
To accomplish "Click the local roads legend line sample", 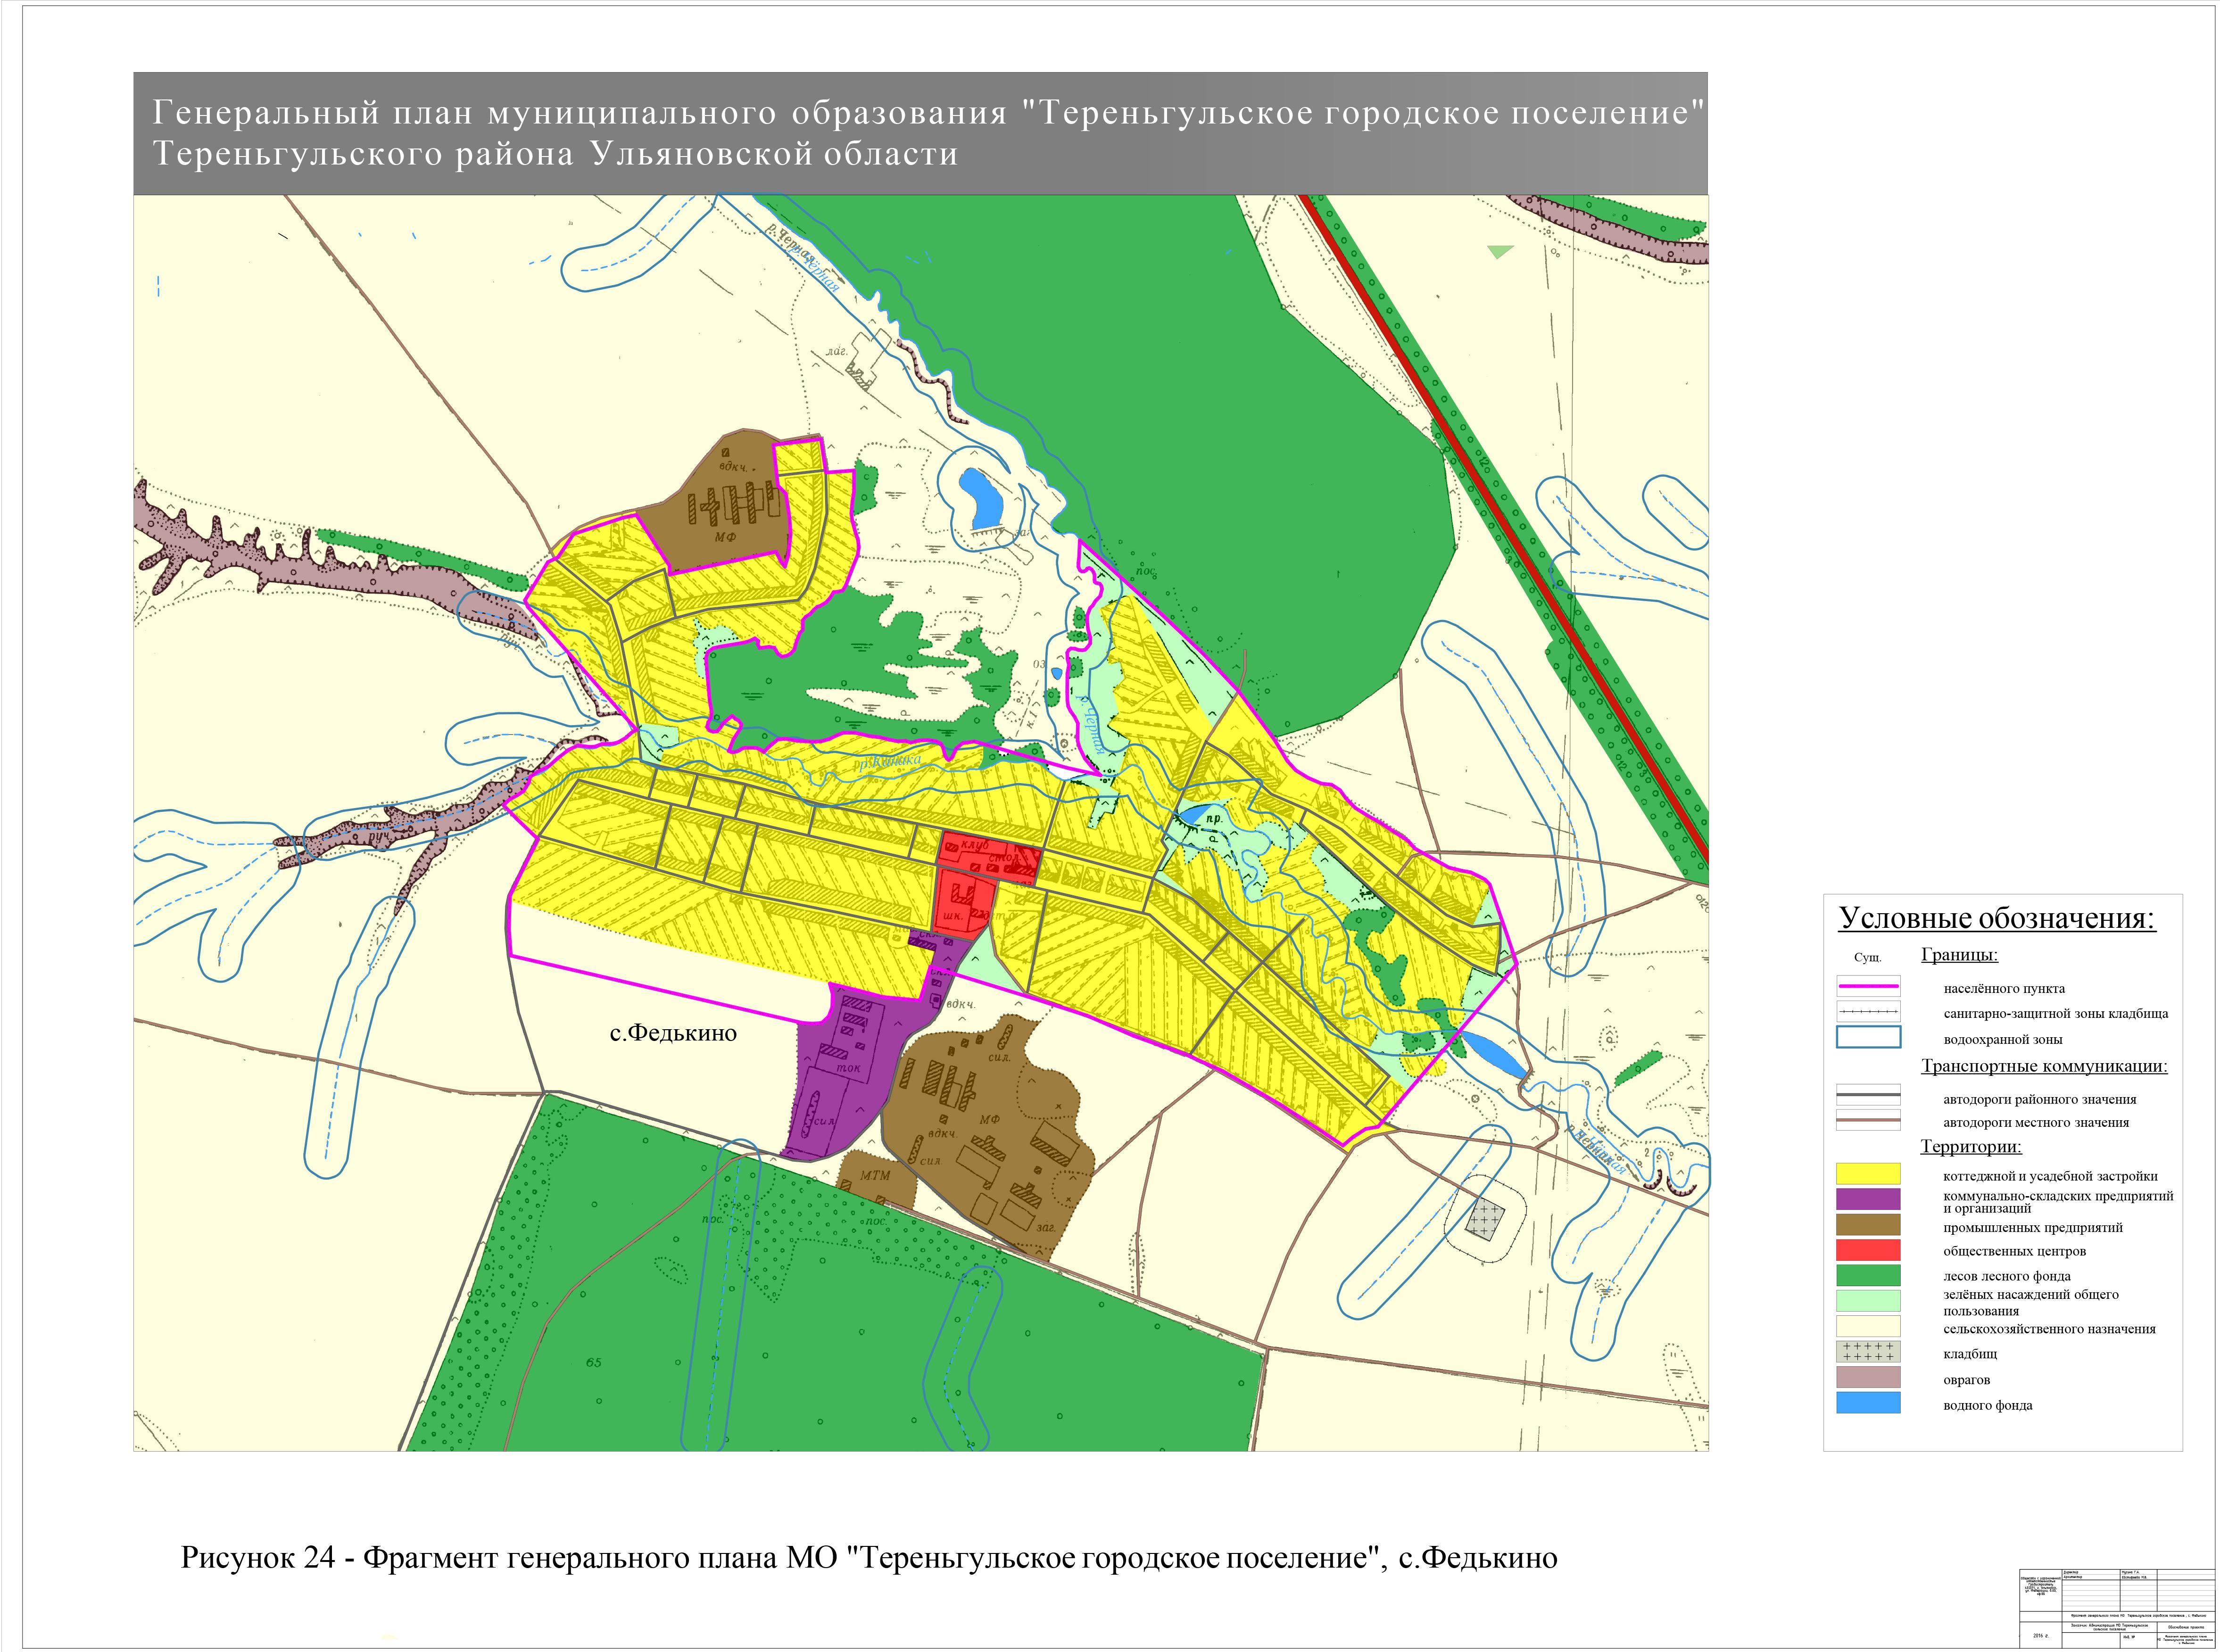I will [x=1868, y=1120].
